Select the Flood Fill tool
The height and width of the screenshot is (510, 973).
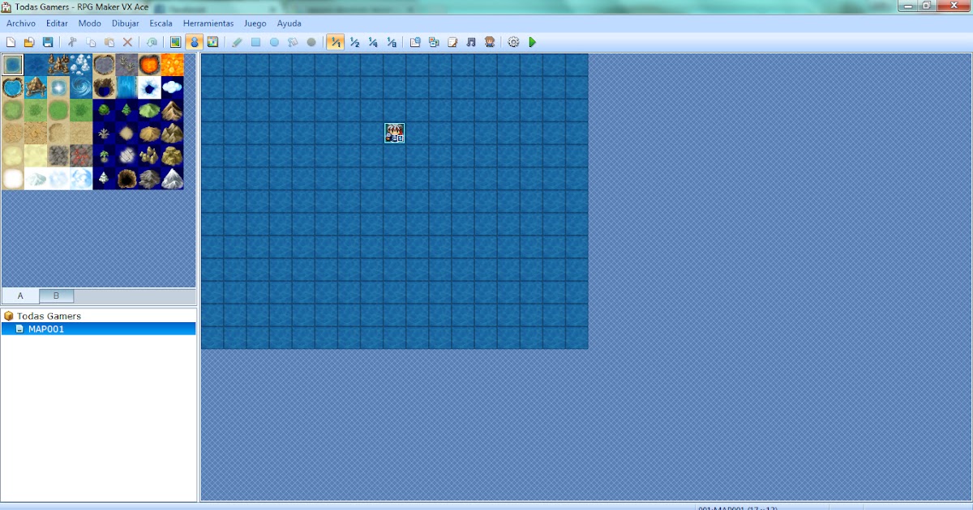293,42
